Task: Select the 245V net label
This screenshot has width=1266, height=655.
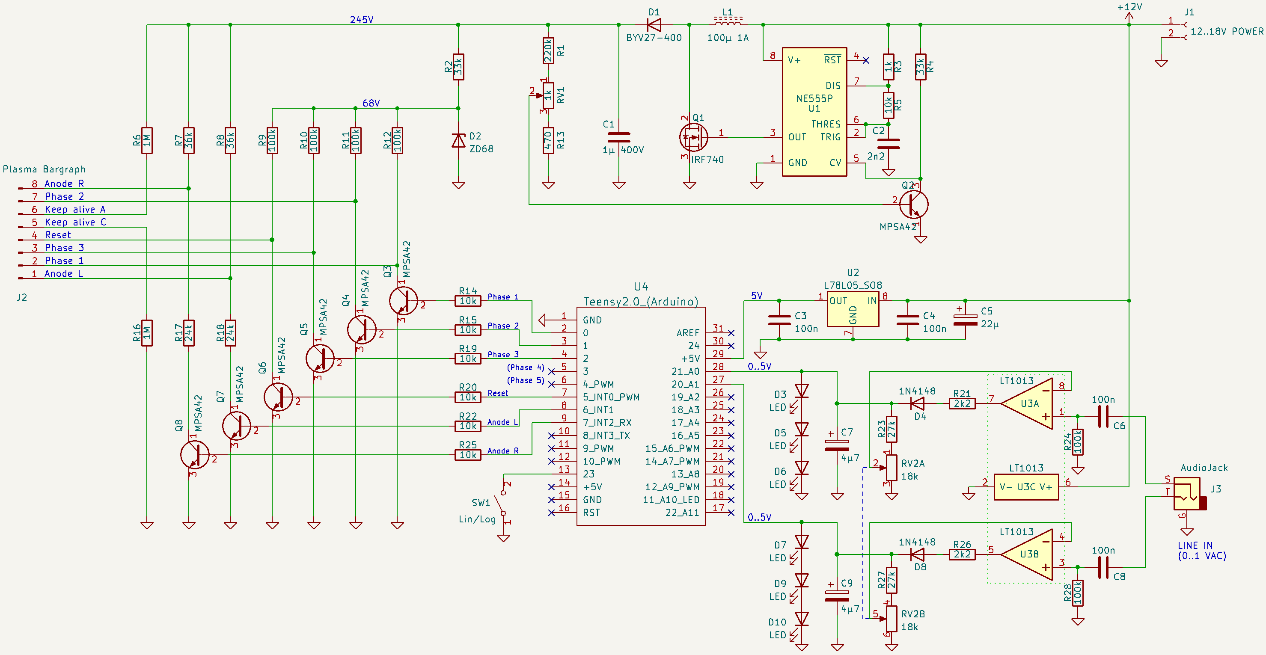Action: click(x=361, y=20)
